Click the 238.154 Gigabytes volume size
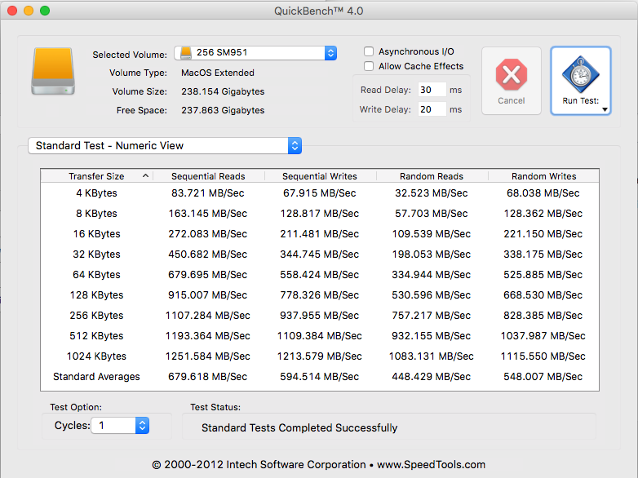The width and height of the screenshot is (638, 478). coord(223,91)
